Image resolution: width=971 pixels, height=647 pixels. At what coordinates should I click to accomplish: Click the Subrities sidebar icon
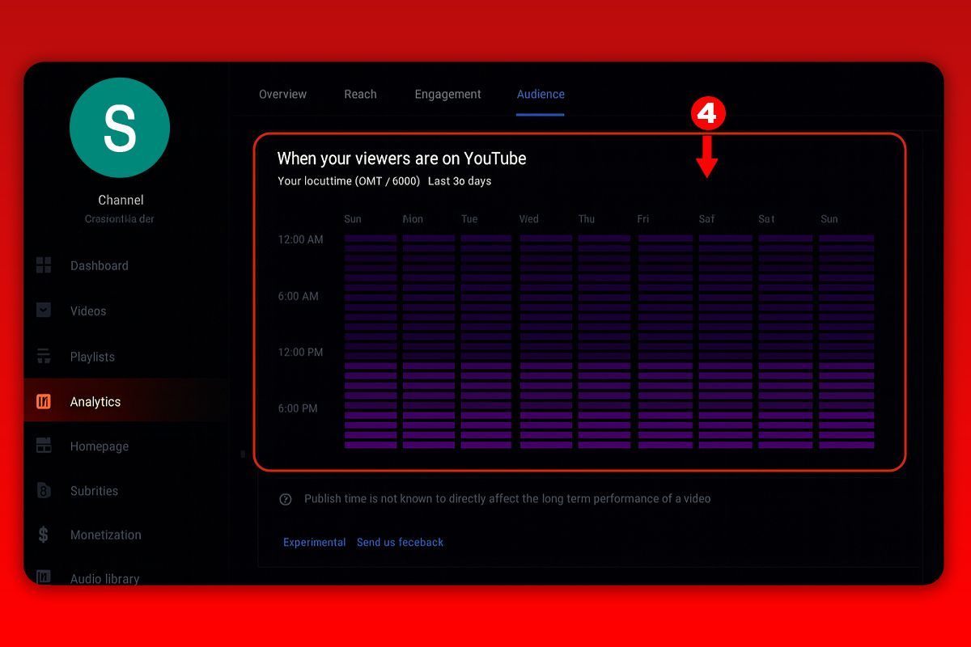[44, 490]
